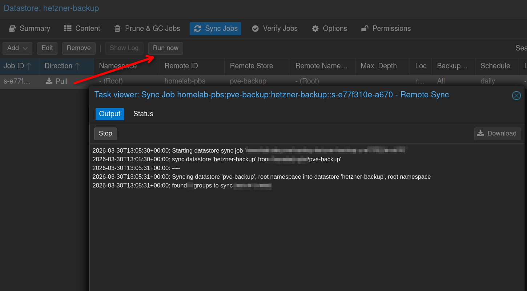The image size is (527, 291).
Task: Click the Run now button
Action: coord(165,48)
